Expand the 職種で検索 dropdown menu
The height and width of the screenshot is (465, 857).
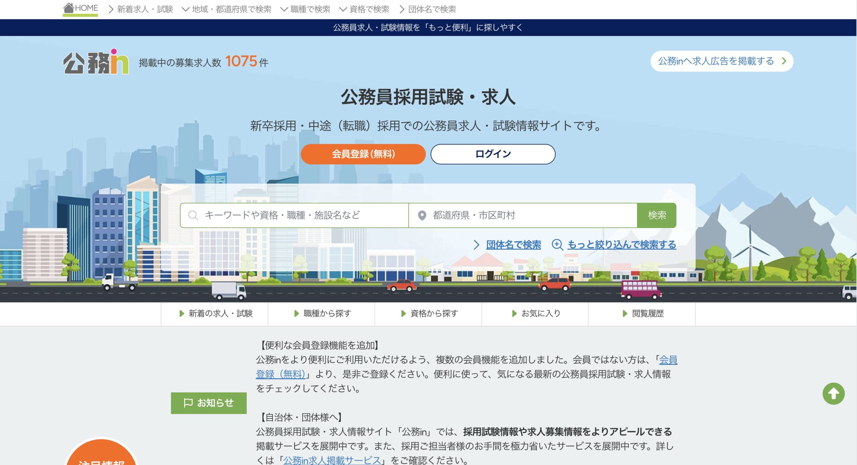306,9
